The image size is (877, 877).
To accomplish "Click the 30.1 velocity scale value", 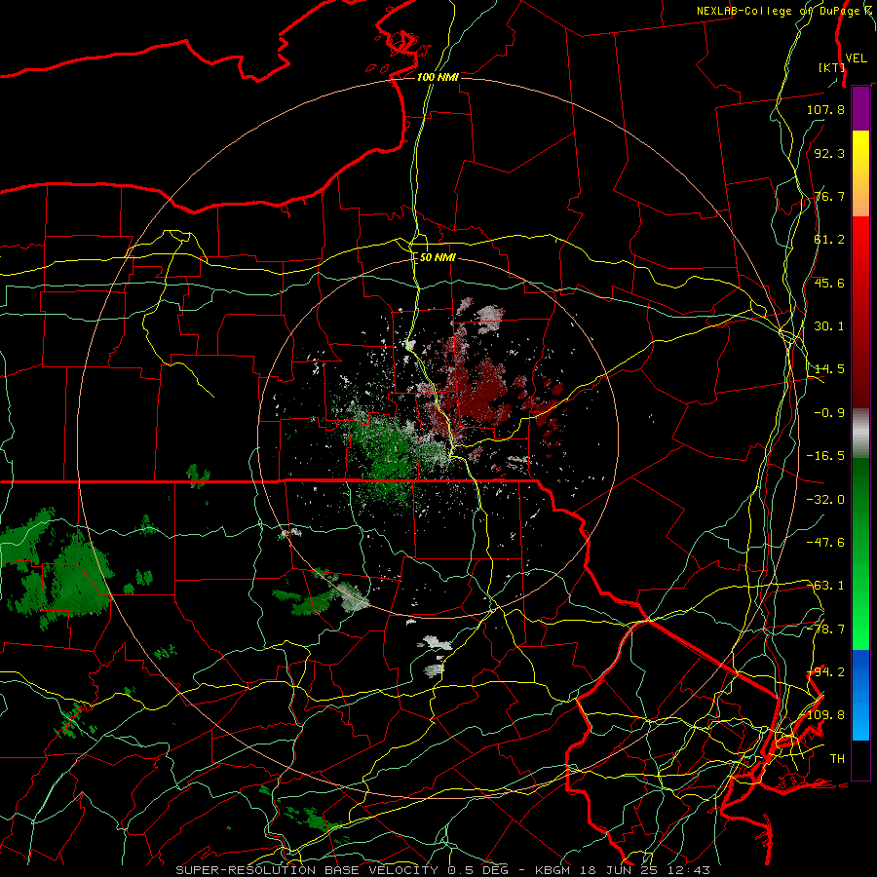I will (x=829, y=326).
